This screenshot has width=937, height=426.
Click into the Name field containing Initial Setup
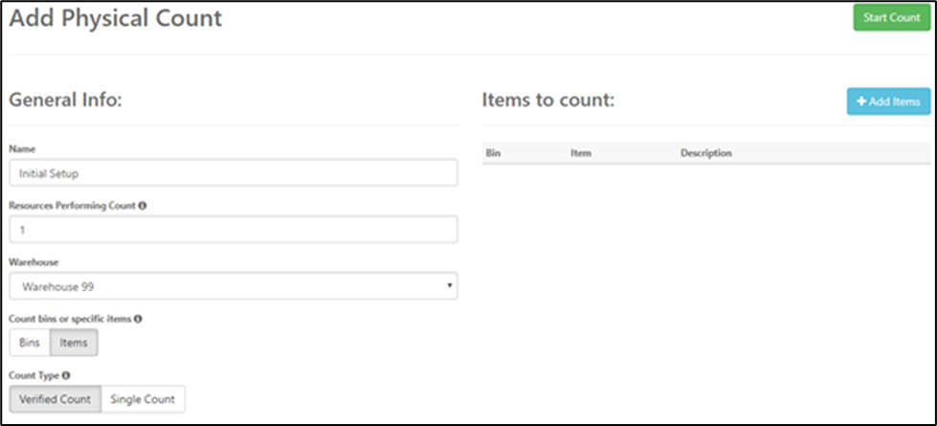coord(233,173)
